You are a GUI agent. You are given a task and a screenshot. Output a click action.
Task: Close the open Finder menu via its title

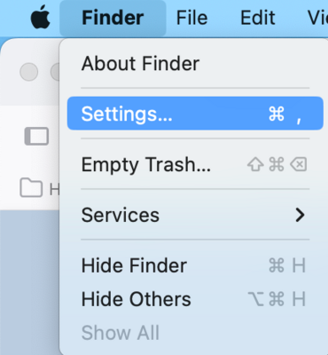(113, 18)
